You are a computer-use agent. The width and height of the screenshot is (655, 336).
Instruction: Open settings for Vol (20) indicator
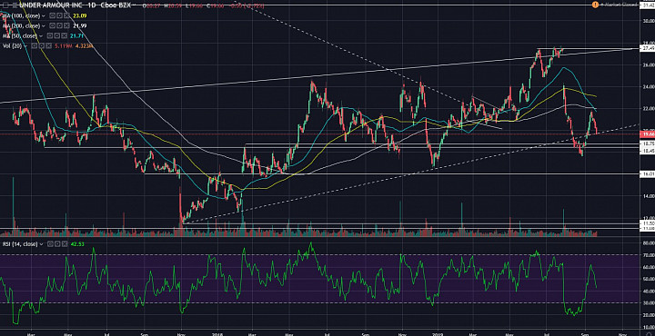coord(41,45)
